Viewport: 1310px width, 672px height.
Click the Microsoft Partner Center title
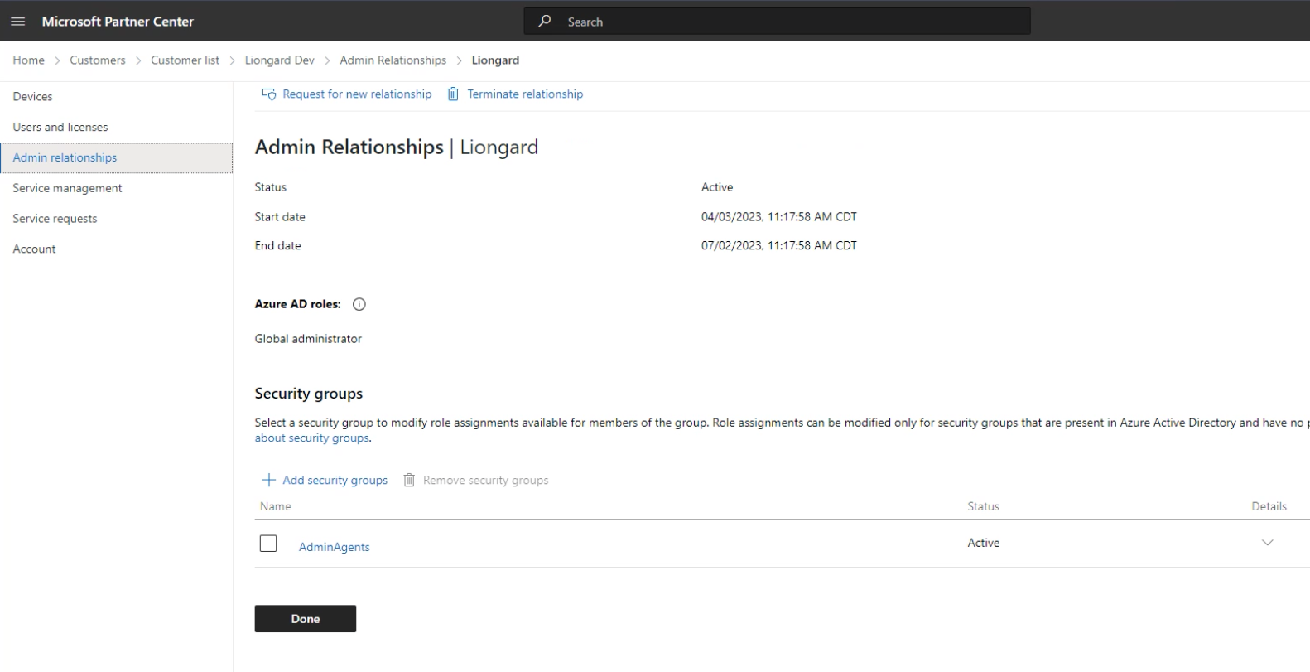tap(118, 22)
